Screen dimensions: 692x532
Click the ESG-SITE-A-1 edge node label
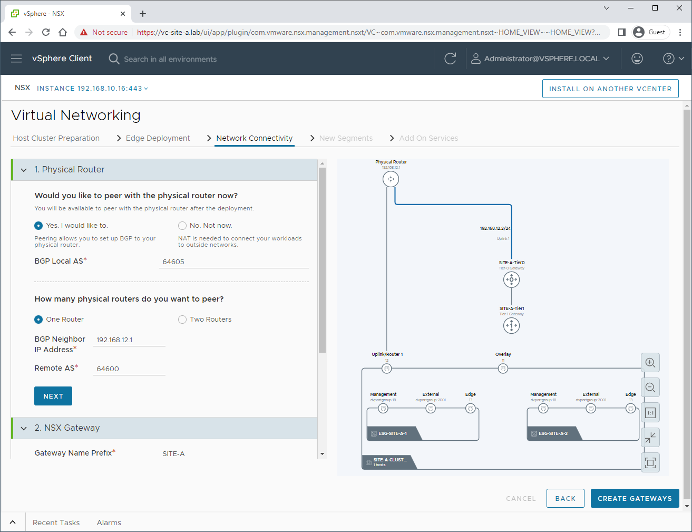(392, 433)
